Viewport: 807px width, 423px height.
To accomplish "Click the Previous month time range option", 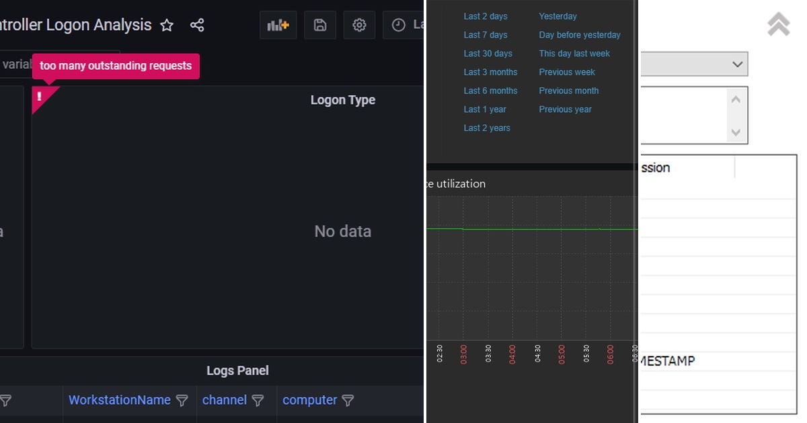I will [568, 90].
